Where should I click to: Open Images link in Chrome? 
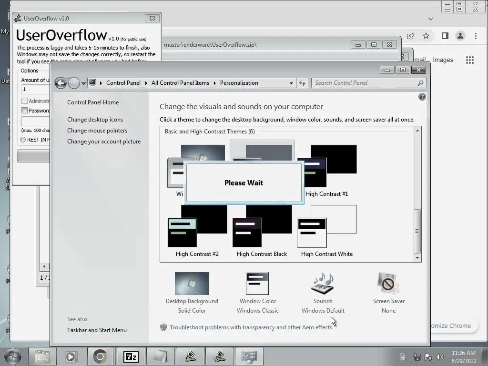(443, 60)
